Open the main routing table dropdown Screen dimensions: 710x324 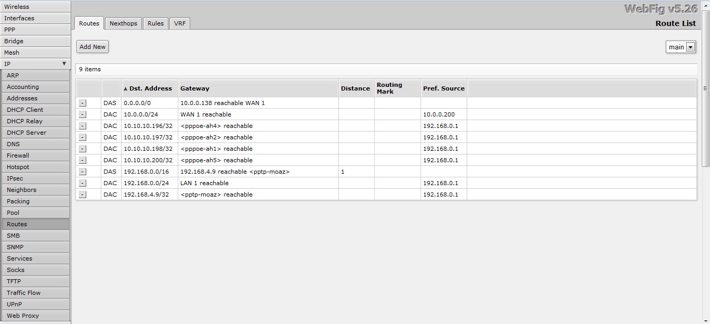[680, 47]
